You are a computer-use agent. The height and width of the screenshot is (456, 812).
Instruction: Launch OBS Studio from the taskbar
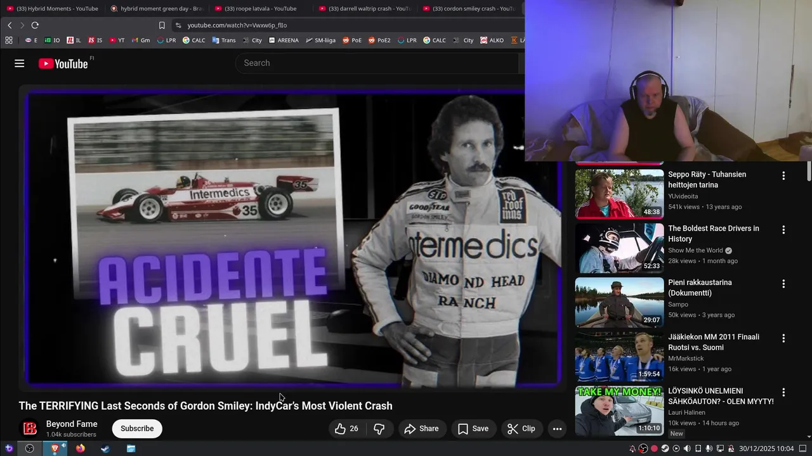(x=29, y=448)
